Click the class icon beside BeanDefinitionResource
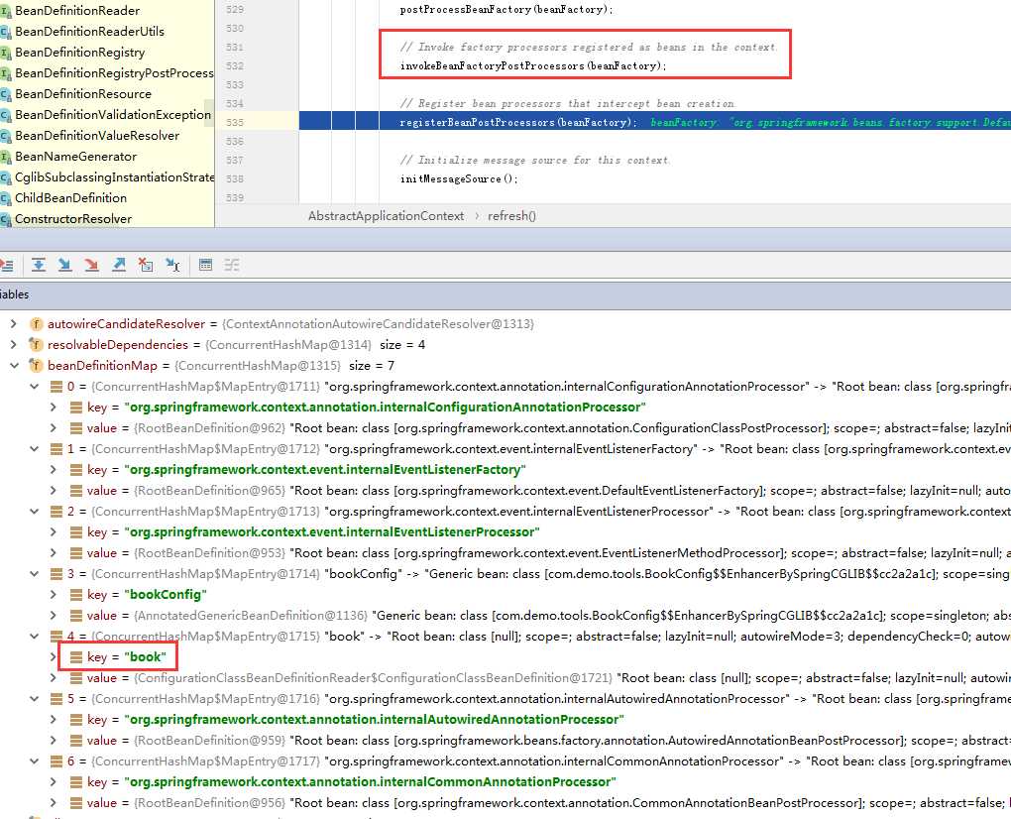The width and height of the screenshot is (1011, 819). pos(6,94)
